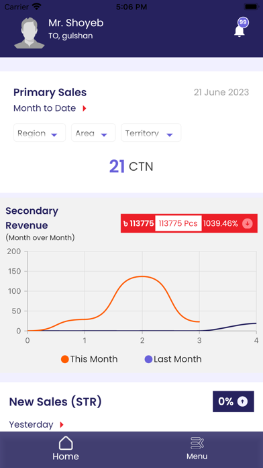263x468 pixels.
Task: Click the 21 June 2023 date
Action: (221, 92)
